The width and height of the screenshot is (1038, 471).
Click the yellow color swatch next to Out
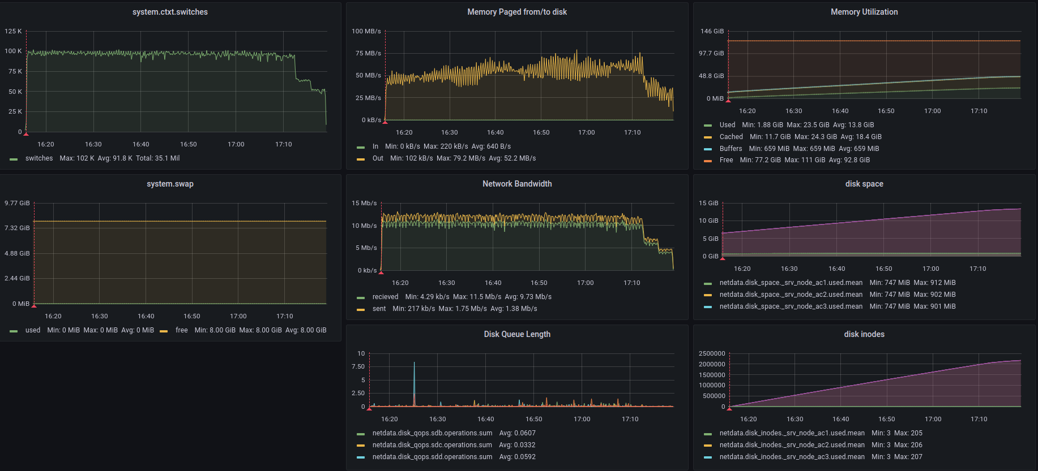361,159
